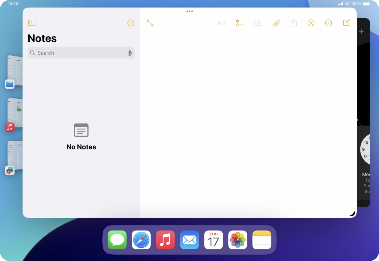Image resolution: width=379 pixels, height=261 pixels.
Task: Open the sidebar more options menu
Action: (131, 23)
